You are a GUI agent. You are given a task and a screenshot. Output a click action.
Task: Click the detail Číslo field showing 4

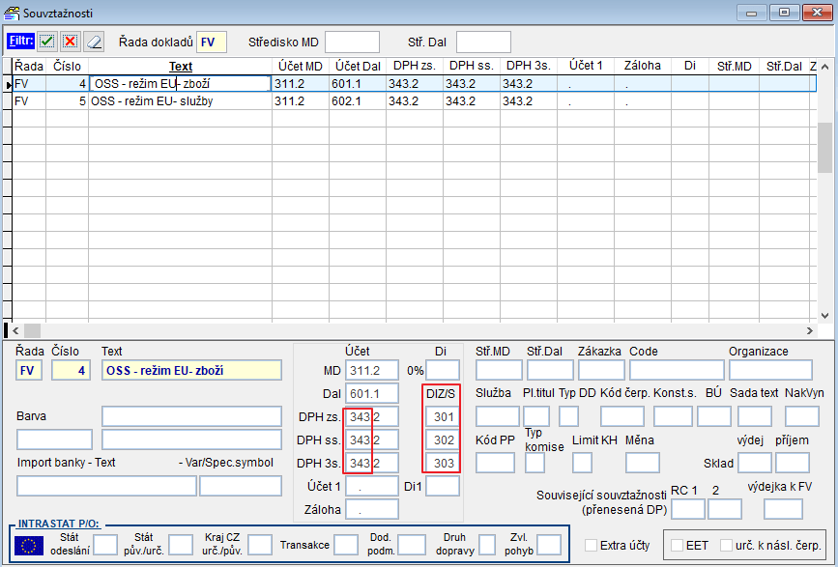coord(72,371)
